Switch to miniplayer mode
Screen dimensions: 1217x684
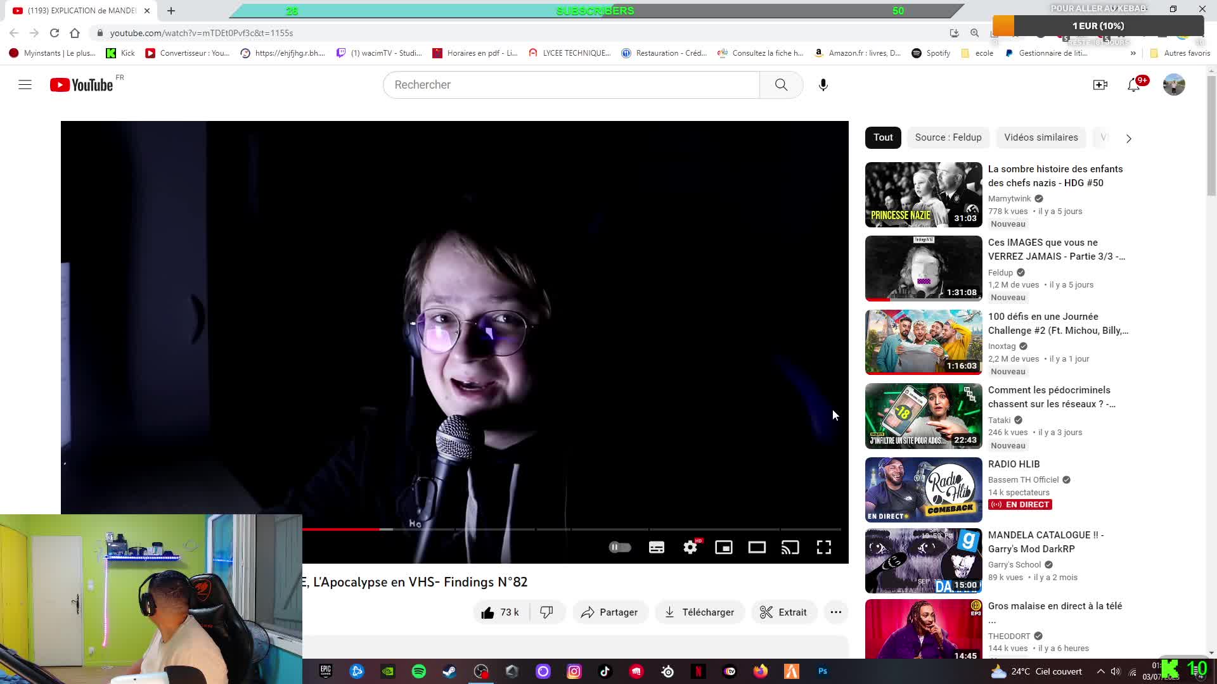pos(724,547)
